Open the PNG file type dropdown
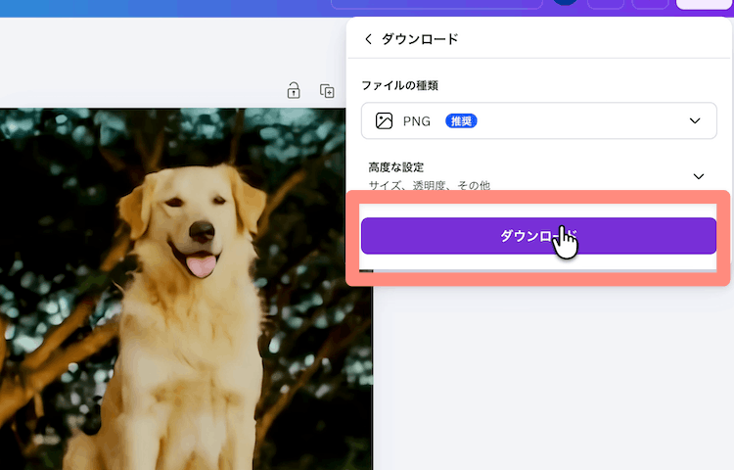The height and width of the screenshot is (470, 734). [539, 120]
